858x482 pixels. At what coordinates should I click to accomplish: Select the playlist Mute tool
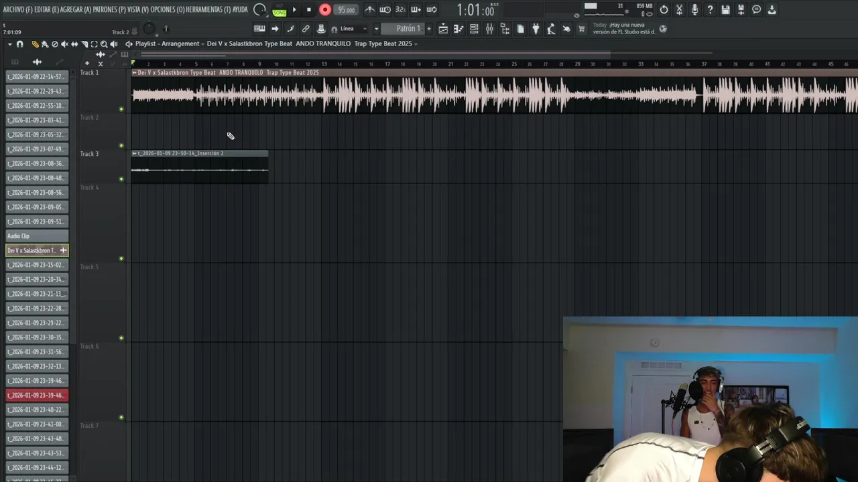[65, 44]
